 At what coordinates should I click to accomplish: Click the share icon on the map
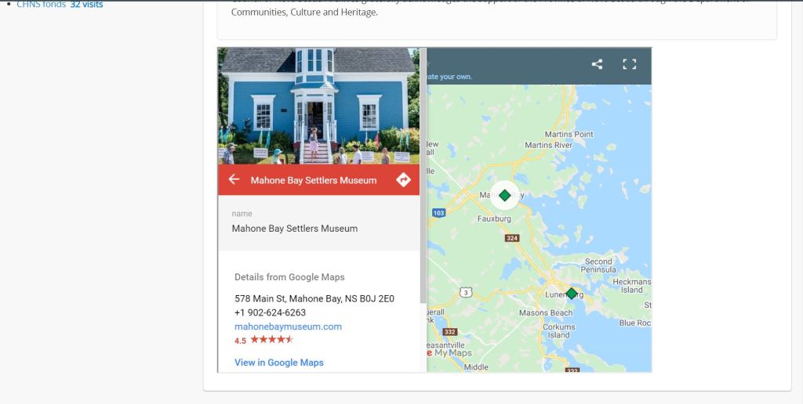[597, 64]
